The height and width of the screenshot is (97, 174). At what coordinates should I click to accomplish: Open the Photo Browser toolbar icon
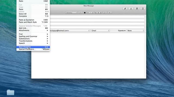pos(137,9)
